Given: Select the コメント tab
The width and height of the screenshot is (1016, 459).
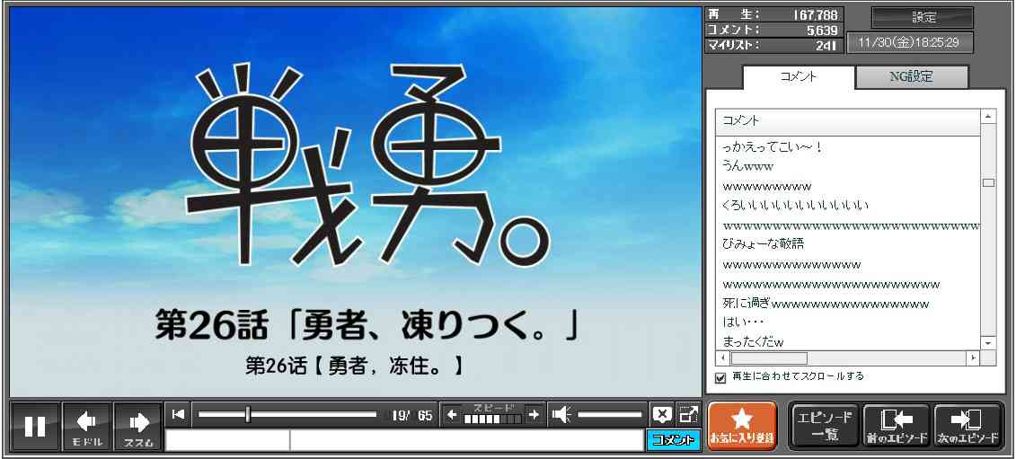Looking at the screenshot, I should pos(798,77).
